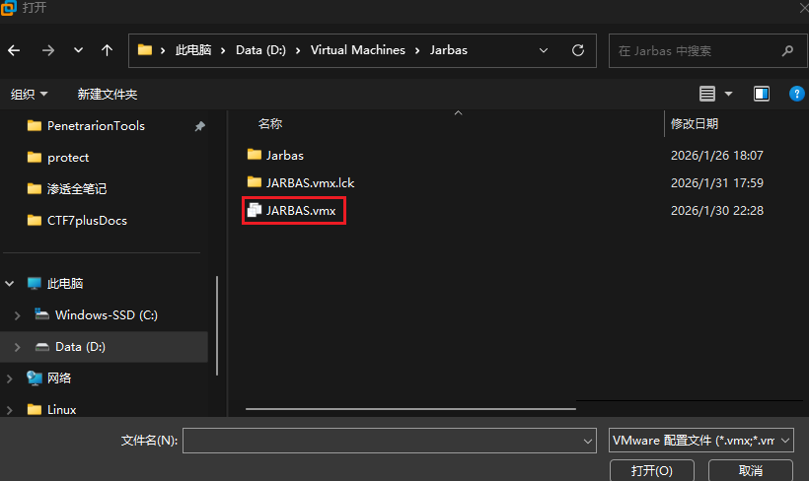This screenshot has height=481, width=809.
Task: Expand chevron after Data (D:) breadcrumb
Action: click(x=298, y=50)
